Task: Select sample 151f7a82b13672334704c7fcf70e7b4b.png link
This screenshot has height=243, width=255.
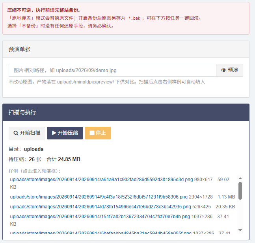Action: [100, 217]
